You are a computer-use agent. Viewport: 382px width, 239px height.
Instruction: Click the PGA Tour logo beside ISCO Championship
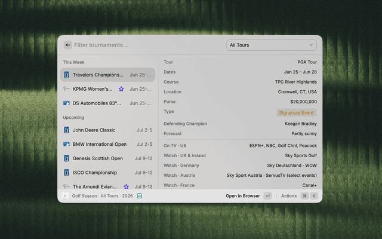point(66,173)
